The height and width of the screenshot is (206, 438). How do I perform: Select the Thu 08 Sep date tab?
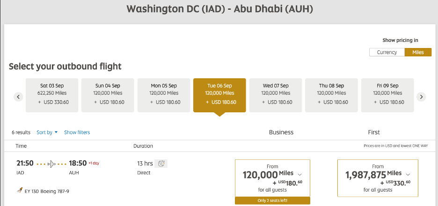click(x=331, y=95)
